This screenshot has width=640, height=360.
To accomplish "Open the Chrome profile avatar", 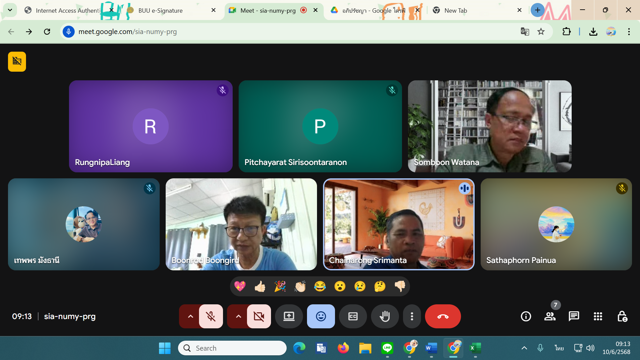I will (611, 32).
